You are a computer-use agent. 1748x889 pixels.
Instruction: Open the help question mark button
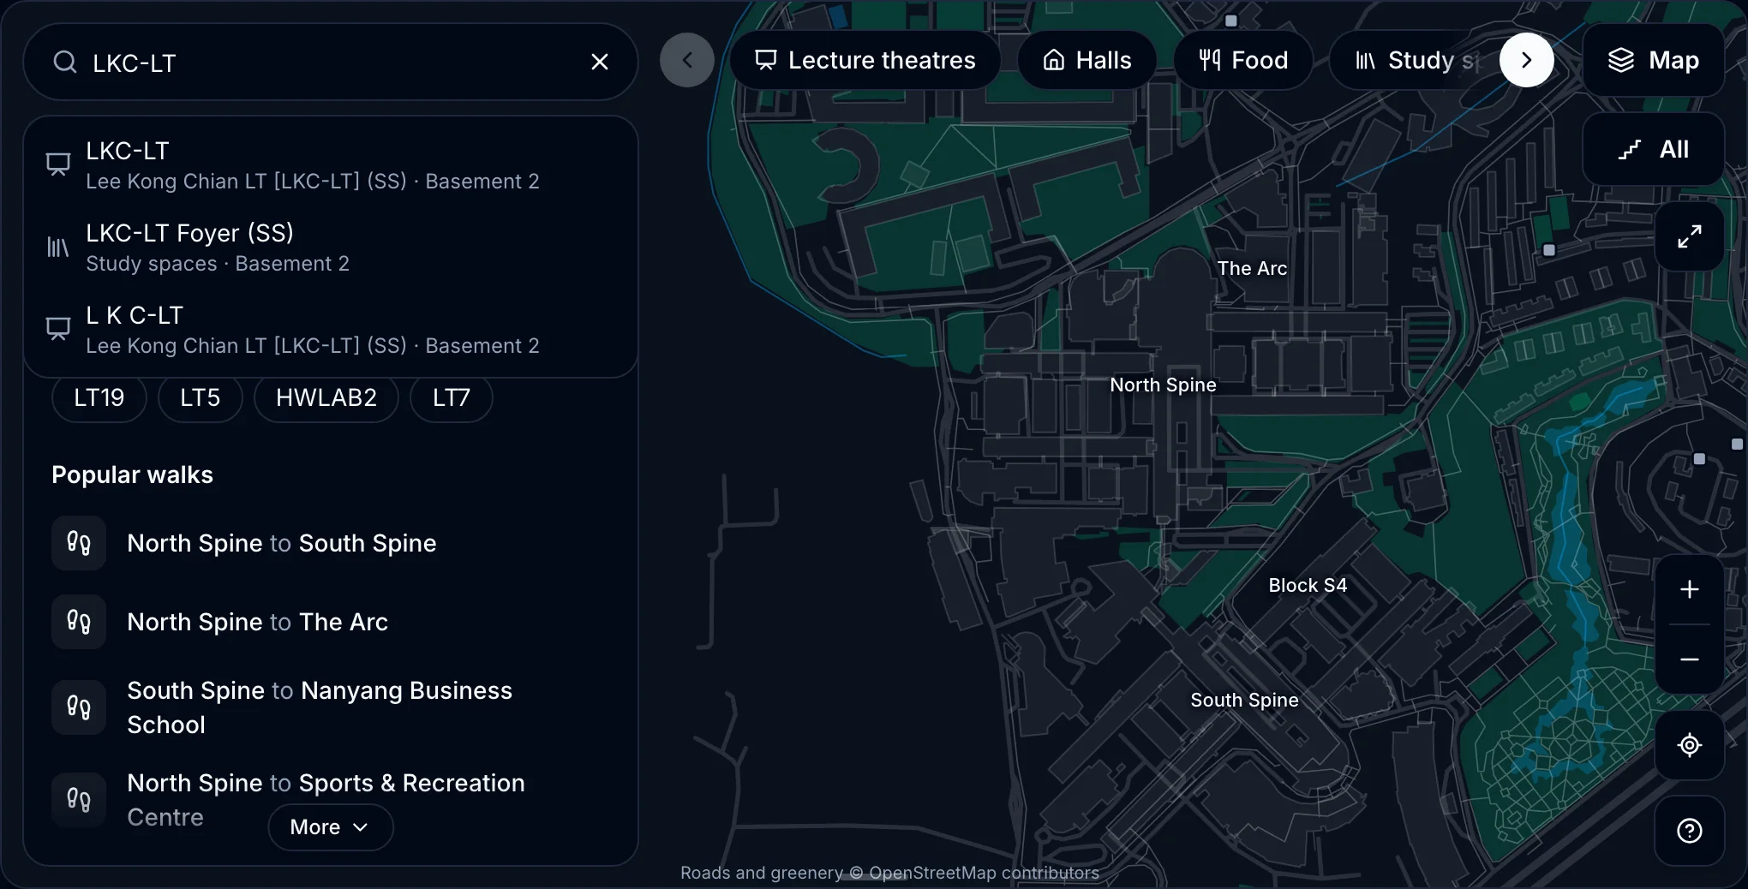[x=1690, y=831]
